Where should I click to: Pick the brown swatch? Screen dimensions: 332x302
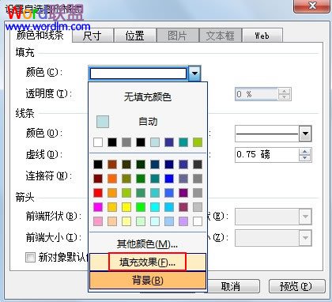tap(112, 164)
